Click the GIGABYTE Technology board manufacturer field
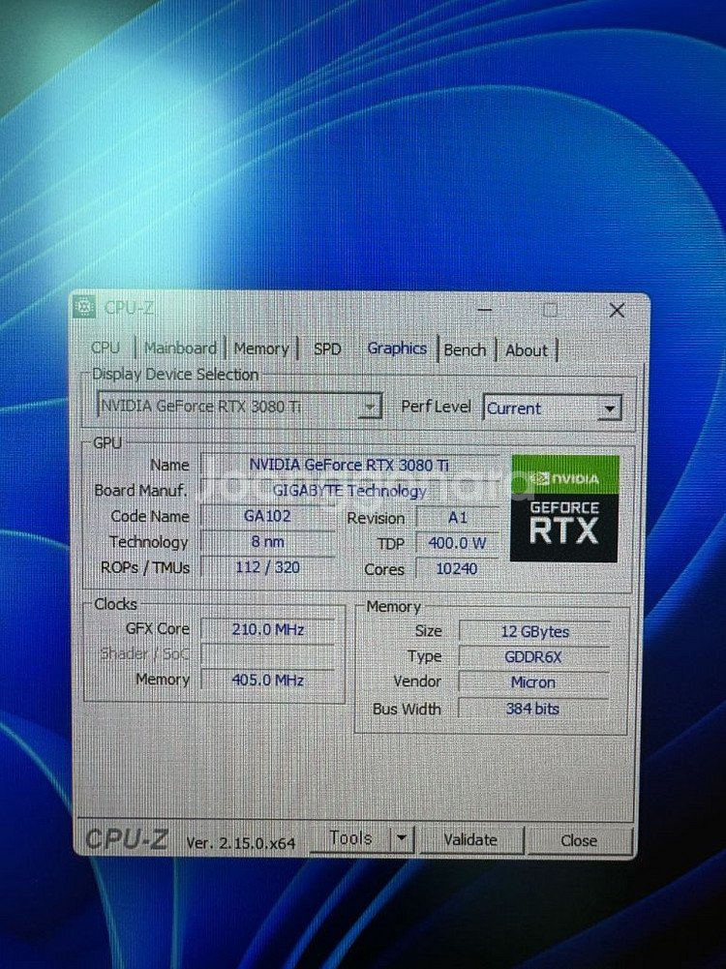The image size is (726, 969). (x=349, y=491)
